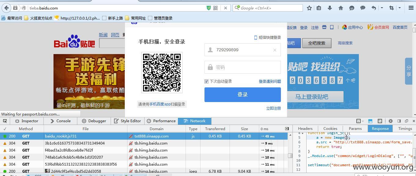This screenshot has height=176, width=416.
Task: Open the Params tab in request details
Action: coord(355,129)
